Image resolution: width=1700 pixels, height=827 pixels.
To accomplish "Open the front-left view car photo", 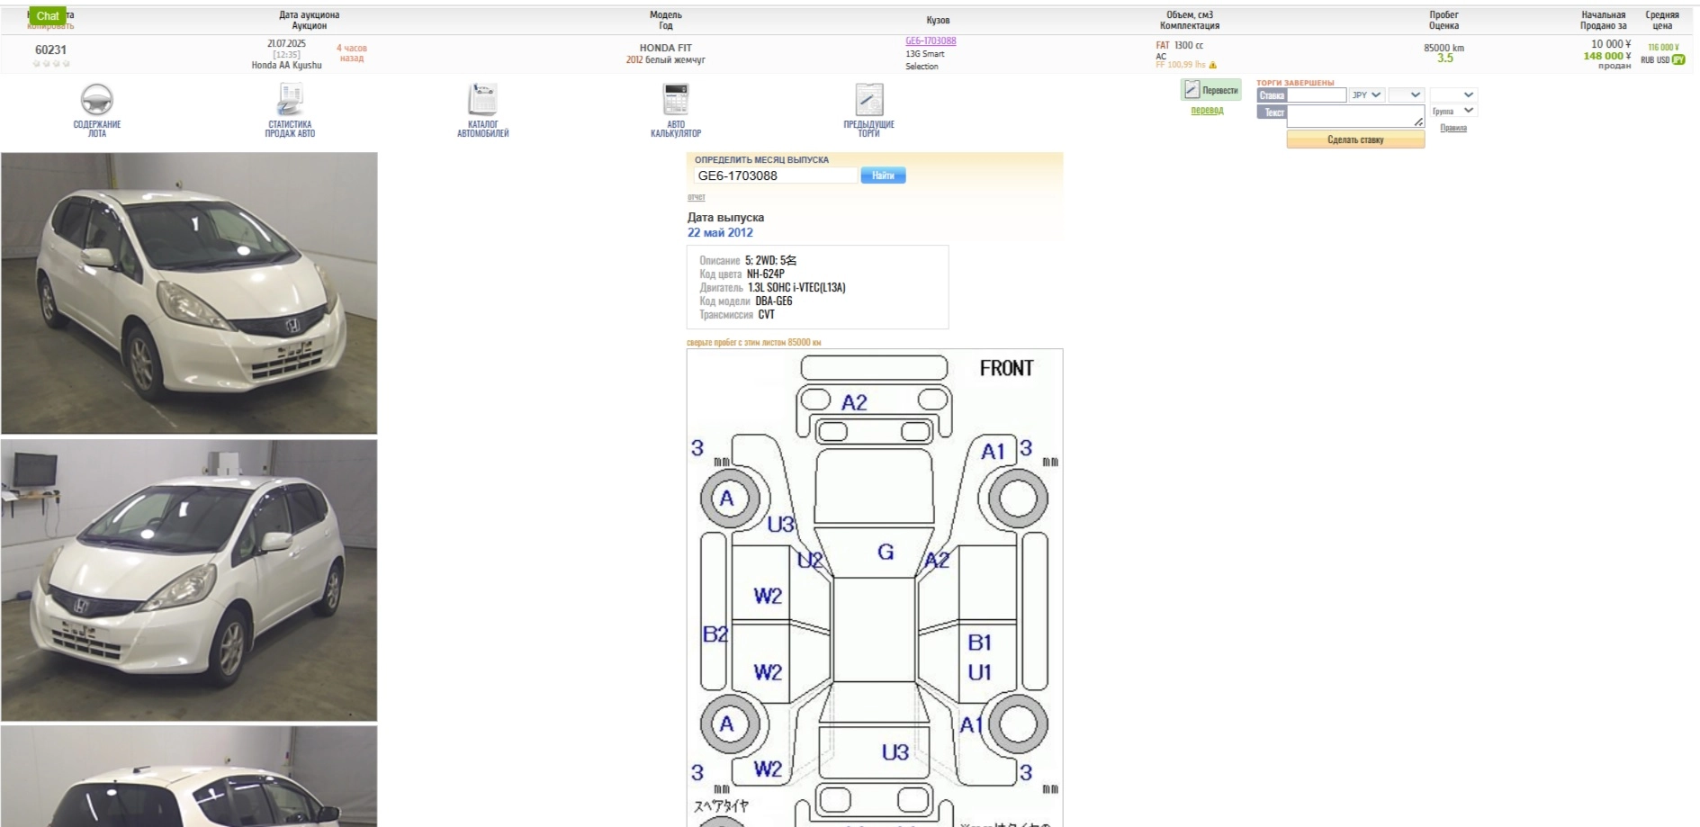I will (x=189, y=293).
